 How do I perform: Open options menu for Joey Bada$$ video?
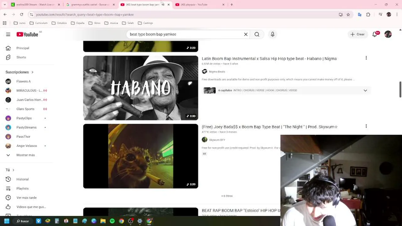pyautogui.click(x=366, y=126)
